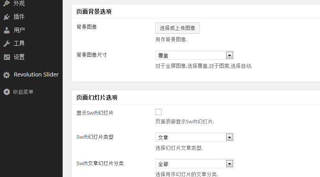Image resolution: width=320 pixels, height=177 pixels.
Task: Open the 背景图像尺寸 dropdown showing 覆盖
Action: coord(195,55)
